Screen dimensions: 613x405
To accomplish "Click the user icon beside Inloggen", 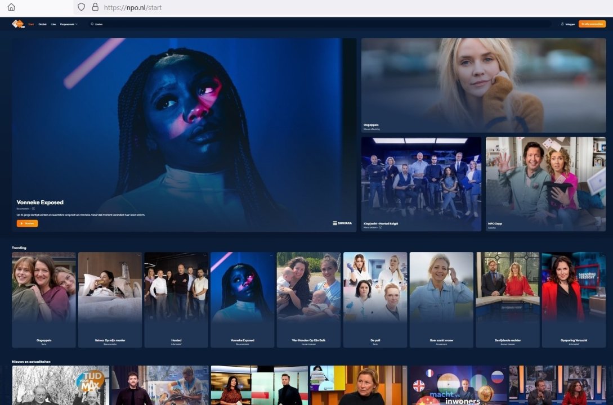I will (x=562, y=24).
